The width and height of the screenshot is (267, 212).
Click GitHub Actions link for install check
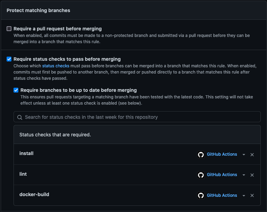[x=222, y=154]
